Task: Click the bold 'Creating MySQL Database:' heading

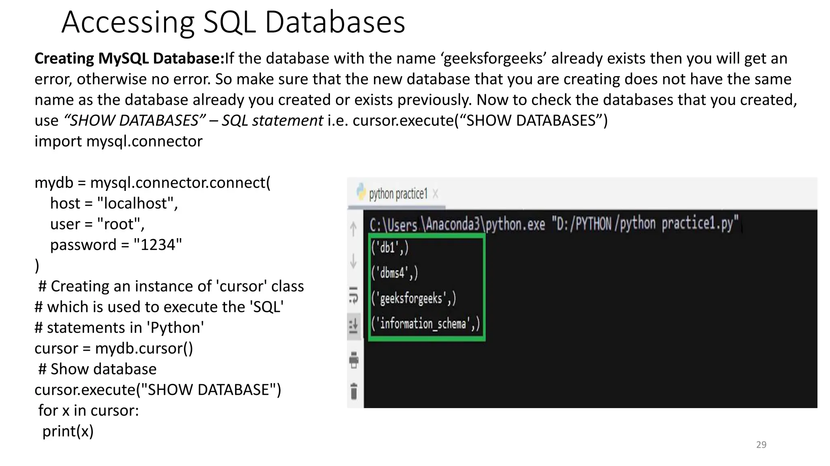Action: tap(129, 58)
